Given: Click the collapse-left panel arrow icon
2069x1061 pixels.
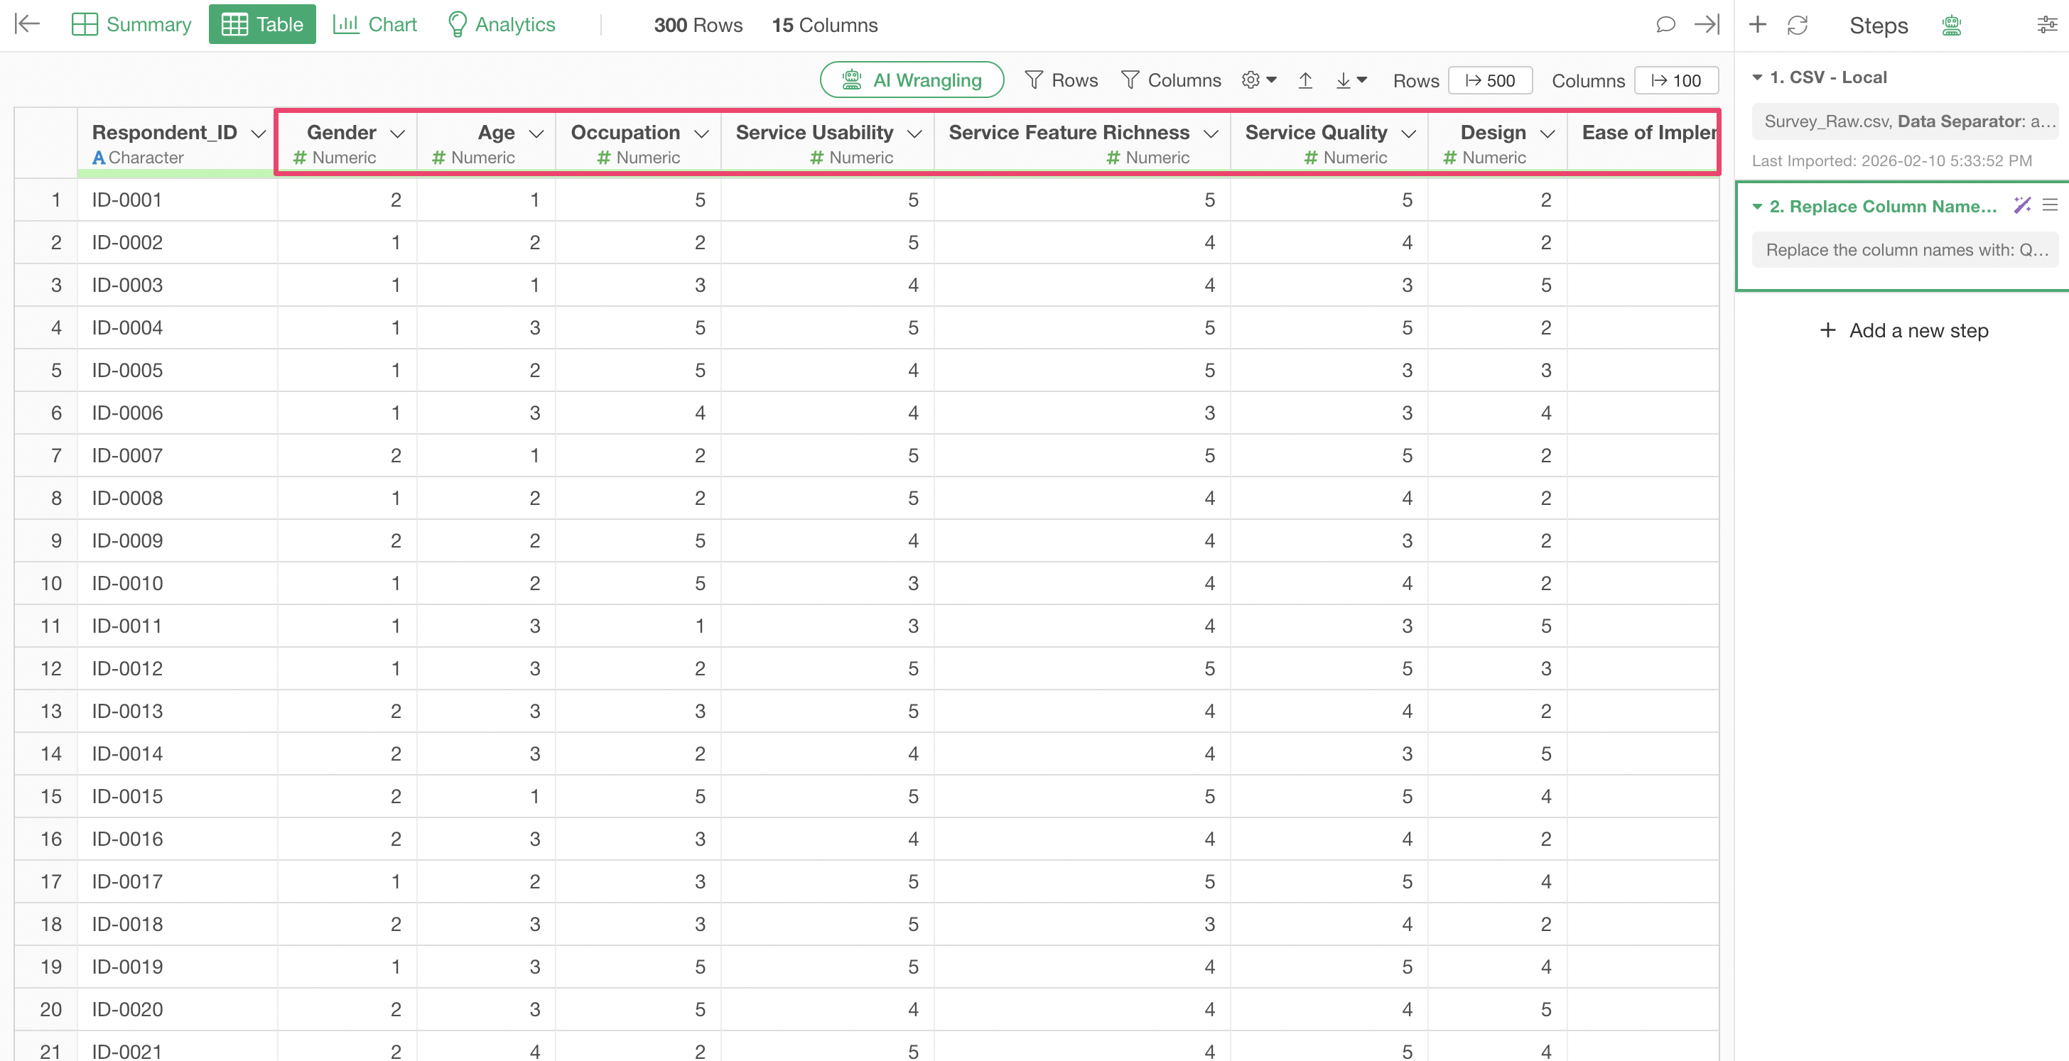Looking at the screenshot, I should 27,24.
